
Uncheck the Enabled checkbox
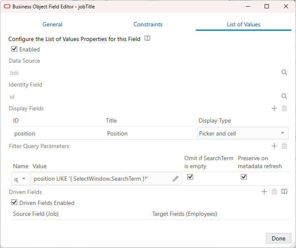pyautogui.click(x=14, y=49)
